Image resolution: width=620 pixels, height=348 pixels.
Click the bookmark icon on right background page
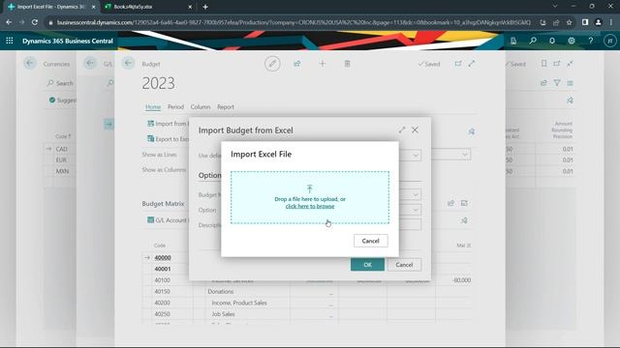pyautogui.click(x=543, y=64)
